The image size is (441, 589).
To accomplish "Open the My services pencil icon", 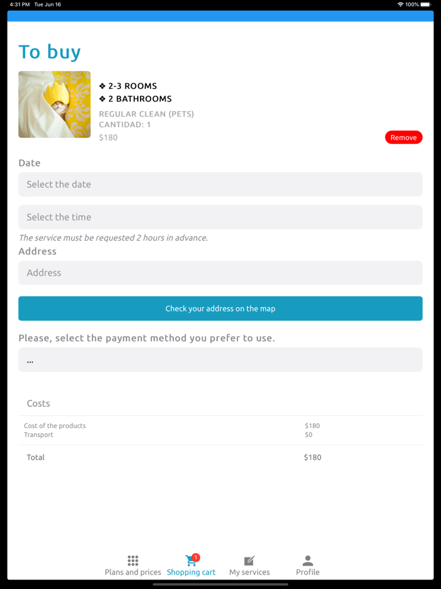I will point(249,561).
